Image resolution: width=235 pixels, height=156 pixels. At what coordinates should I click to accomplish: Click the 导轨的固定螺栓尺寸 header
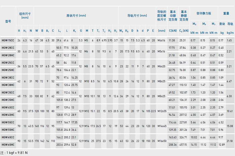pyautogui.click(x=161, y=15)
